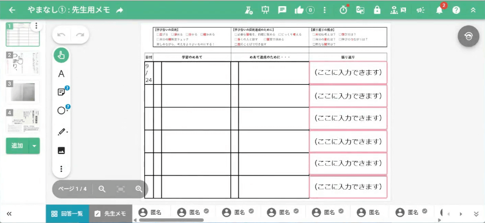Viewport: 485px width, 223px height.
Task: Open page 1 thumbnail options menu
Action: tap(36, 26)
